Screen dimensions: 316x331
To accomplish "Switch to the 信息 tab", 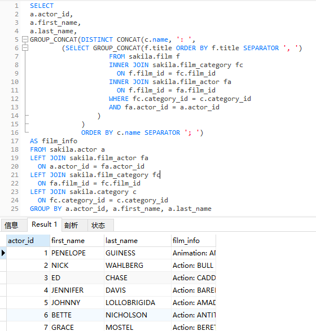I will pos(14,225).
